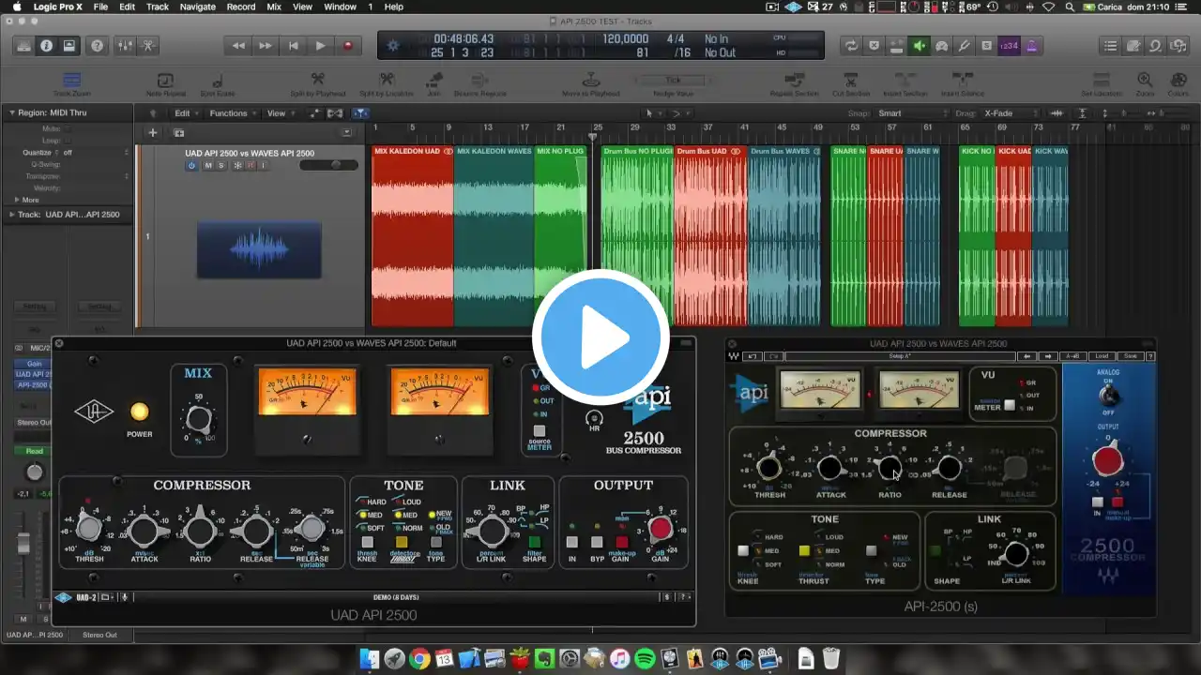Screen dimensions: 1201x675
Task: Toggle Count-in 1234 button
Action: [1009, 45]
